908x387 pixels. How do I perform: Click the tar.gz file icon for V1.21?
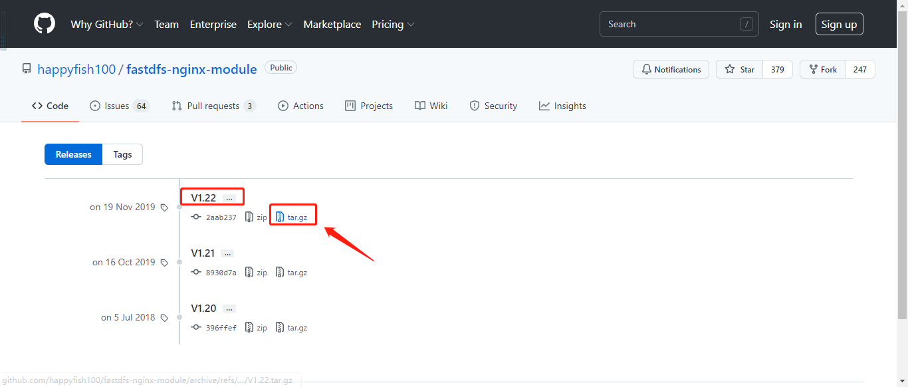(x=280, y=273)
